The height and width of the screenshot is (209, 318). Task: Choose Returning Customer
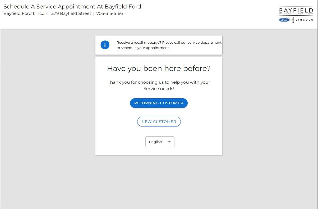(x=159, y=103)
